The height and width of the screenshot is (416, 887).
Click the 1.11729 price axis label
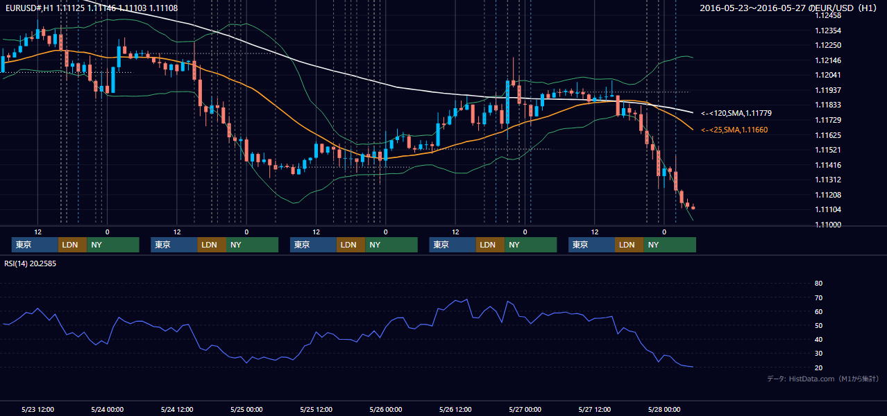click(828, 120)
